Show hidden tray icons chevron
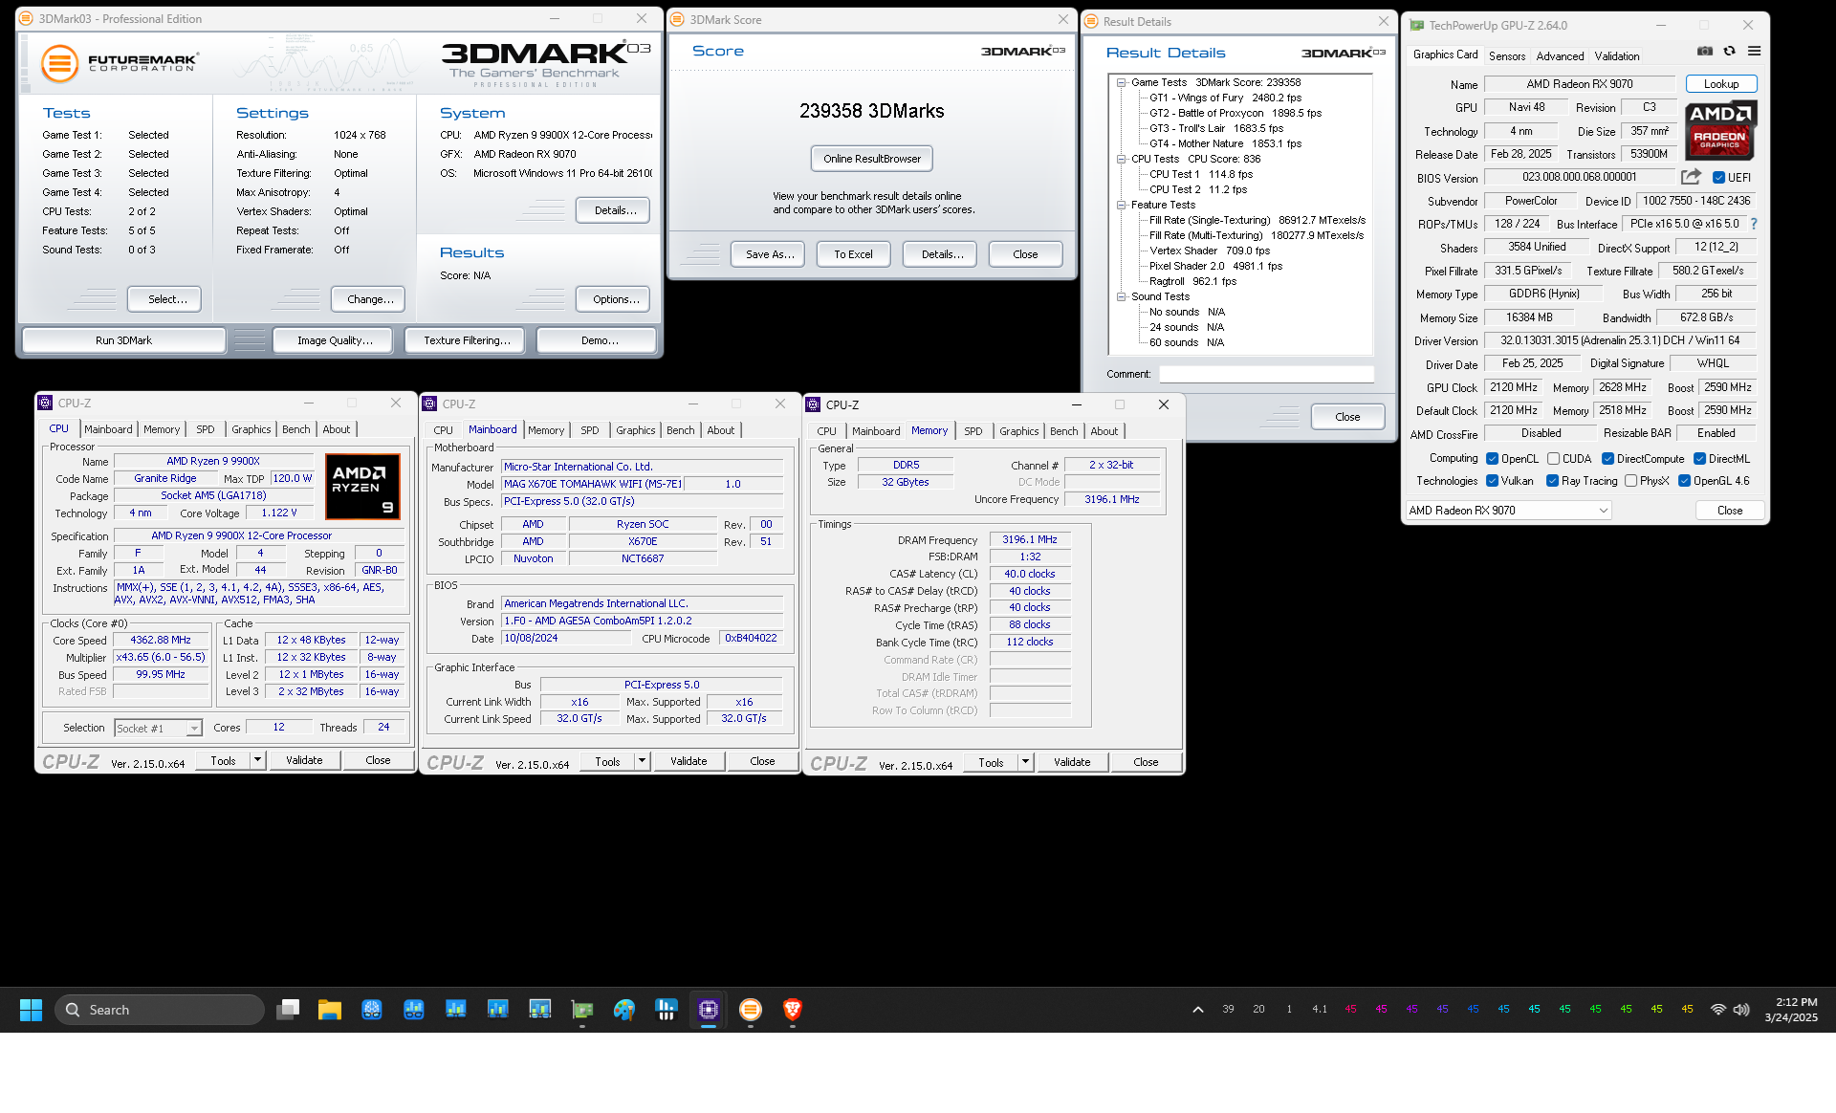 1197,1010
